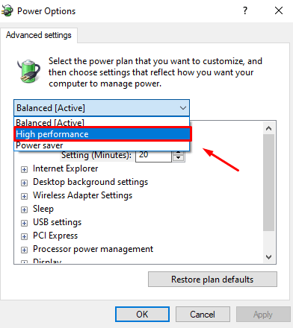Expand the PCI Express node
This screenshot has height=328, width=293.
[x=24, y=236]
